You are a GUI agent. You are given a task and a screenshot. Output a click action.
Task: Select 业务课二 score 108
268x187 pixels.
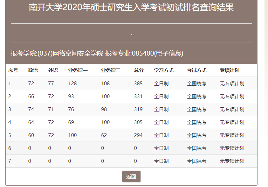point(105,83)
